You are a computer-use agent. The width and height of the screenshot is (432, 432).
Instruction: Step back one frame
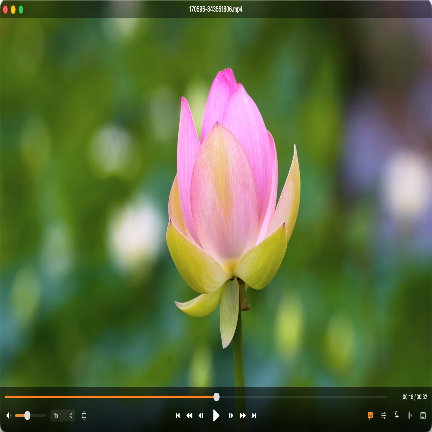[x=201, y=415]
